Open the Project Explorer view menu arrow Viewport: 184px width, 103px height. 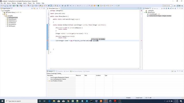pos(40,8)
